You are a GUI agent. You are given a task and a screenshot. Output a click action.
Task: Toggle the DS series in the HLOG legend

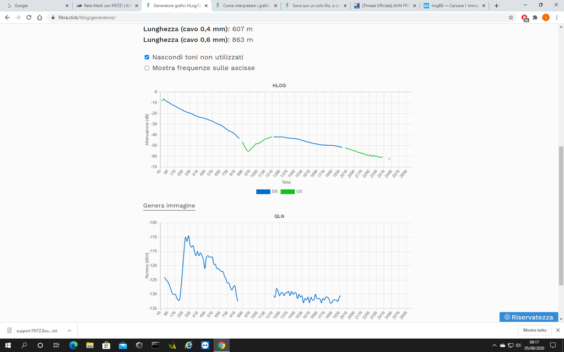pyautogui.click(x=267, y=191)
